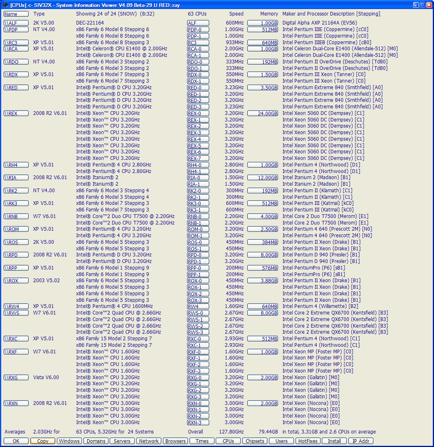Open the \\RH4 system link

pos(16,165)
